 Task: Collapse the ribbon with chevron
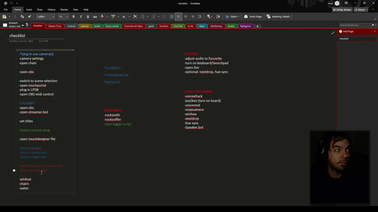pos(375,19)
